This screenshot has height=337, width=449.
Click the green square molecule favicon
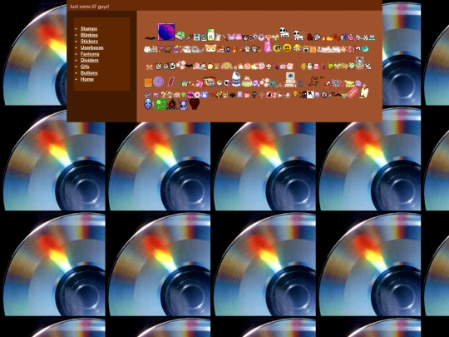click(x=160, y=104)
